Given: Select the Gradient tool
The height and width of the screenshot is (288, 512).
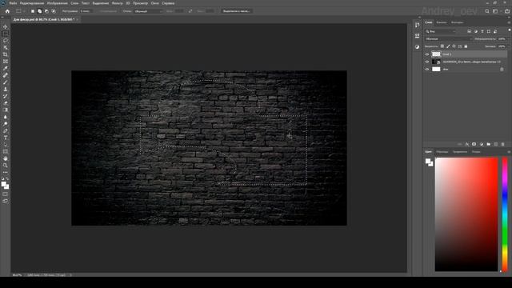Looking at the screenshot, I should 6,110.
